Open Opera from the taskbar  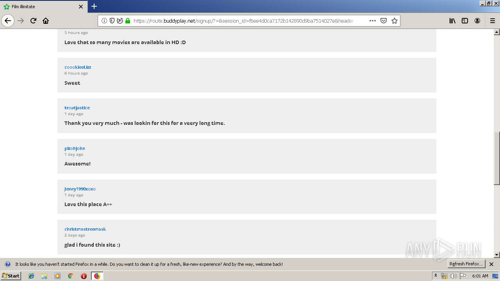click(x=84, y=276)
